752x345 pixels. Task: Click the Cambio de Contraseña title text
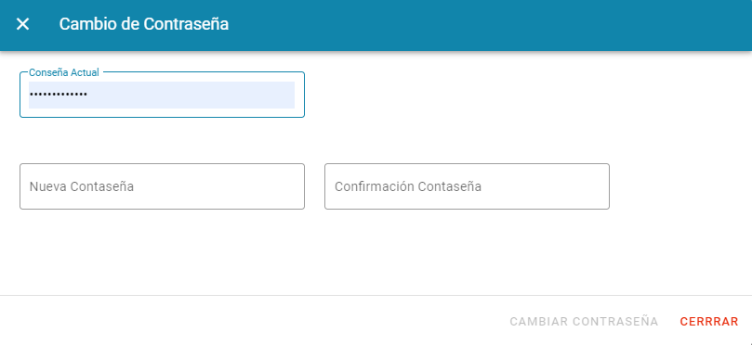[144, 24]
